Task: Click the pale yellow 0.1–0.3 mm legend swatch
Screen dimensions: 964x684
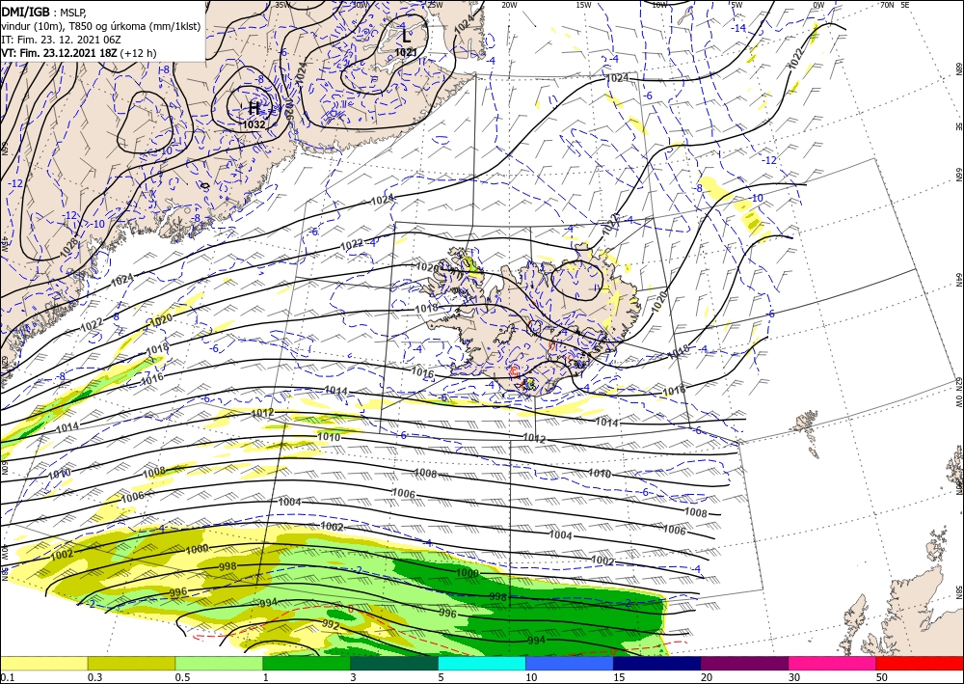Action: [x=43, y=663]
